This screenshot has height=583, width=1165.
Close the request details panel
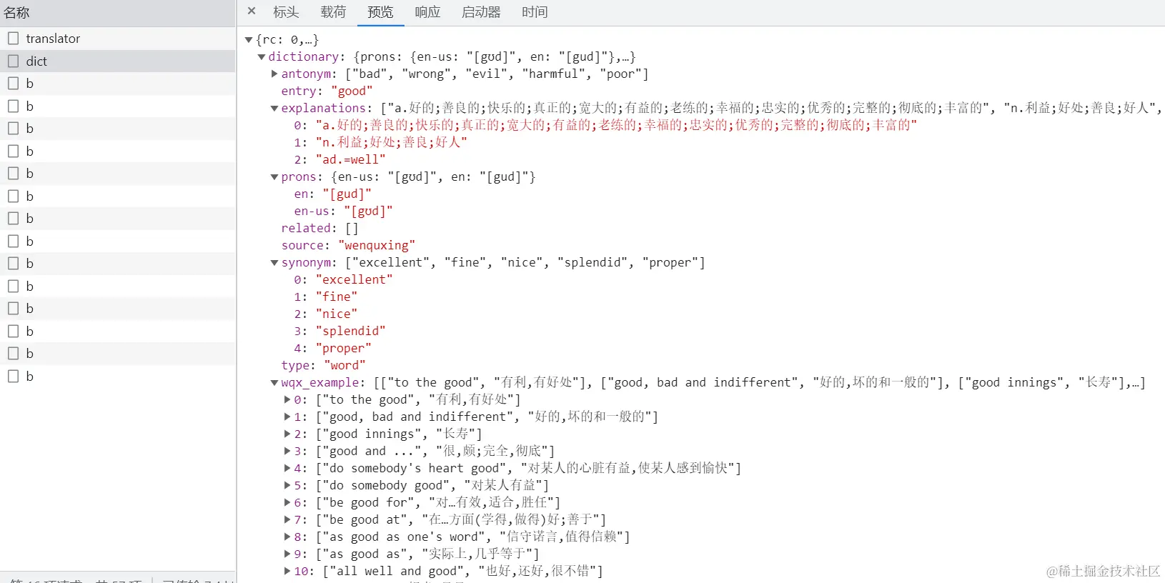pyautogui.click(x=252, y=11)
